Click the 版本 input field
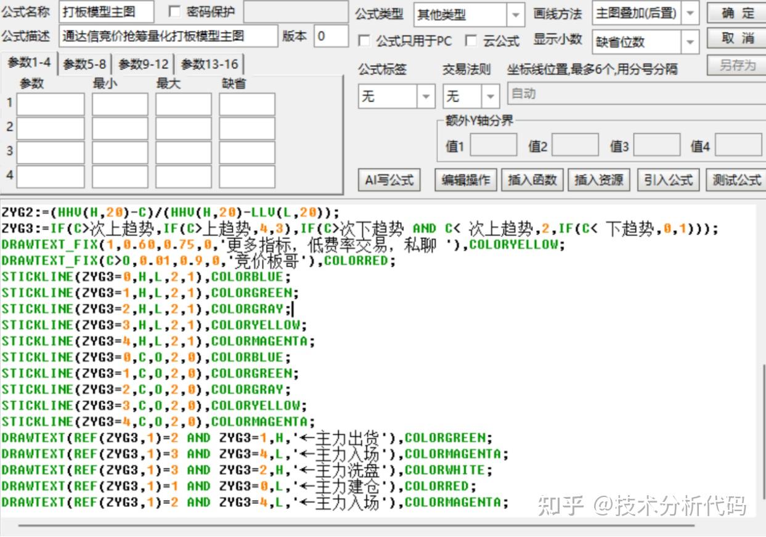This screenshot has width=766, height=537. click(331, 36)
